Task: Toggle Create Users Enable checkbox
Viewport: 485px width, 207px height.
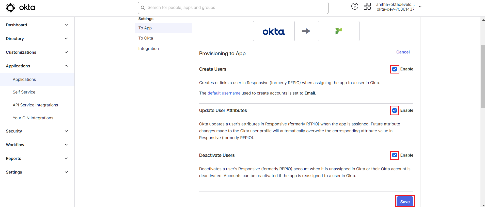Action: pyautogui.click(x=395, y=69)
